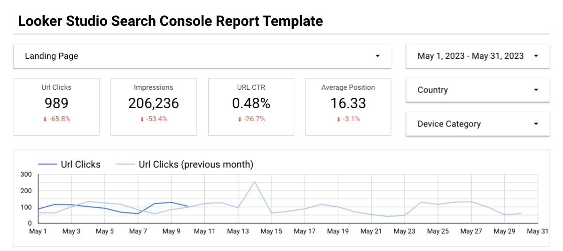Open the Device Category filter dropdown

(x=477, y=124)
